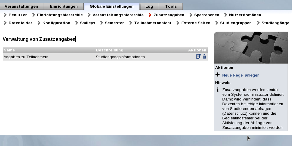
Task: Navigate to Sperrebenen
Action: pos(207,15)
